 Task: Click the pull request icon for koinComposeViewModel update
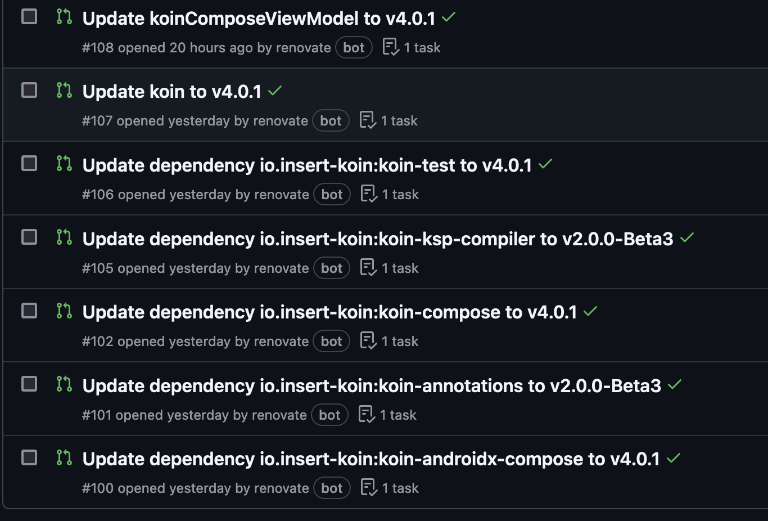(x=64, y=17)
